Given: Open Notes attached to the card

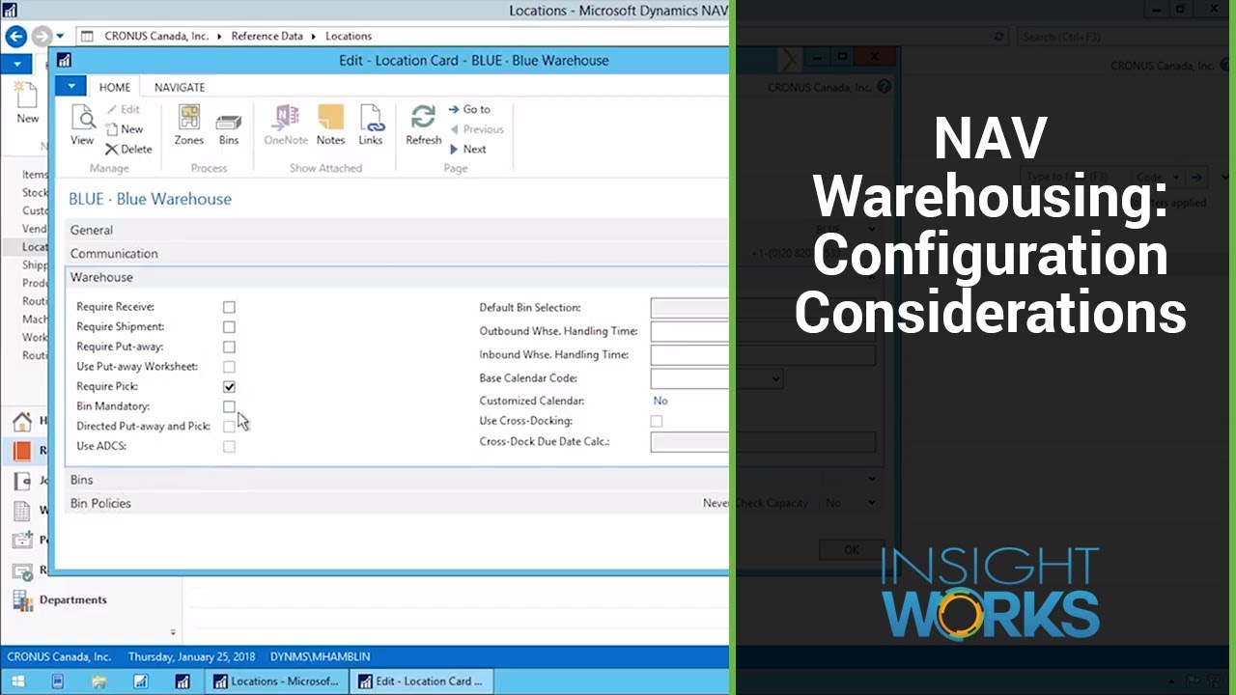Looking at the screenshot, I should pos(330,125).
